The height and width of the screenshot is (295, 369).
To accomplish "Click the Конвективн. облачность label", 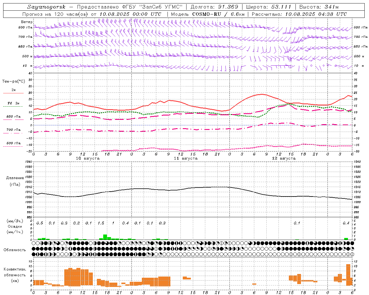I will pos(15,272).
